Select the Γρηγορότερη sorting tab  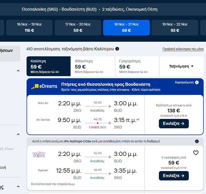(137, 66)
